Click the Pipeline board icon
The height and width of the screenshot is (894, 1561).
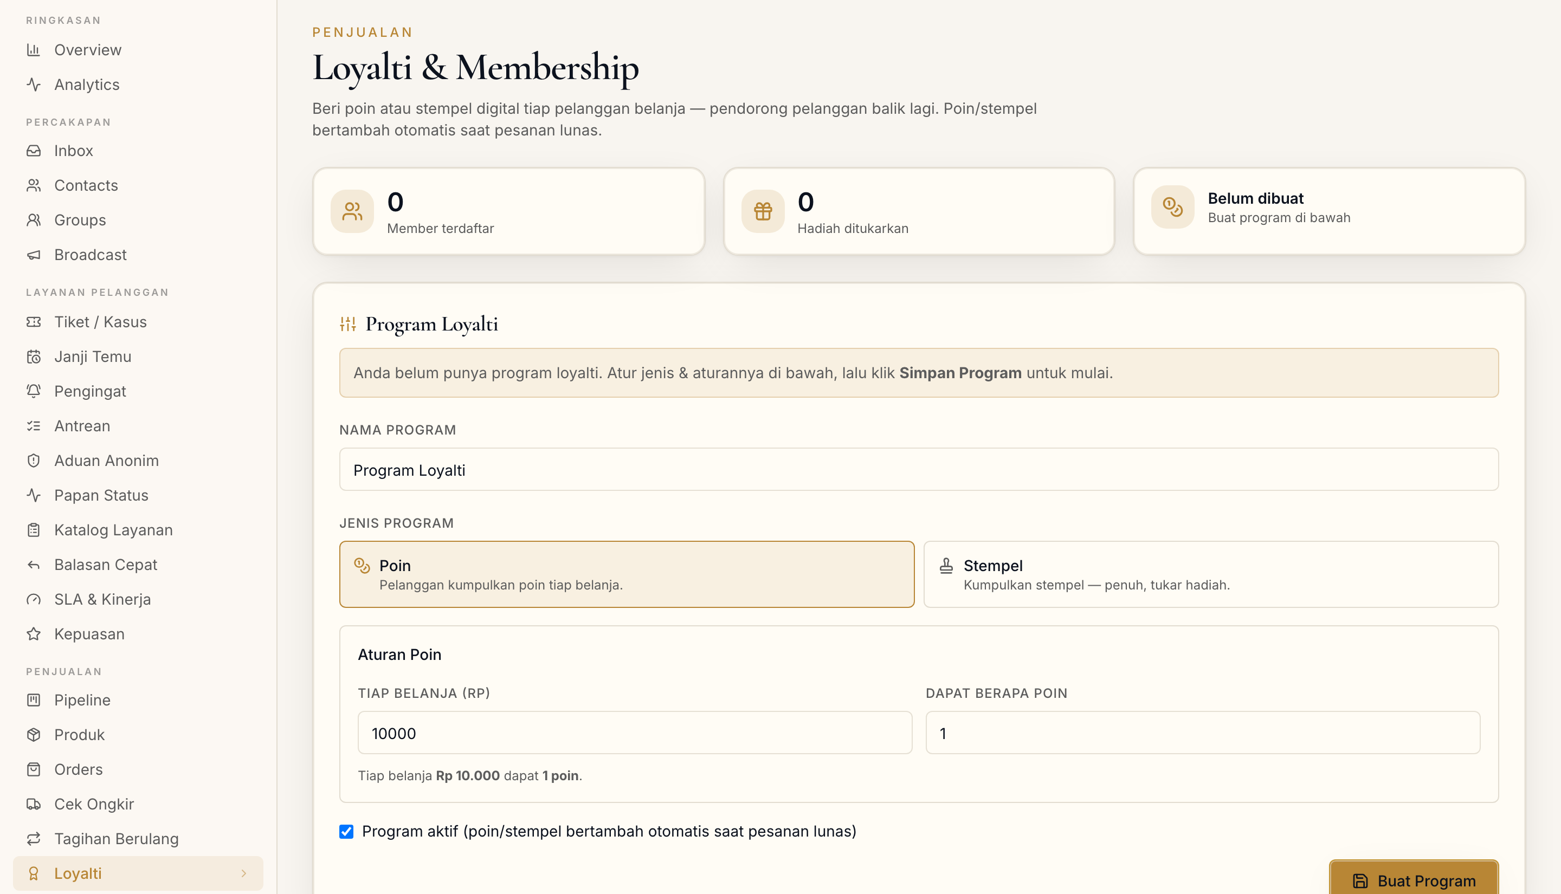34,700
